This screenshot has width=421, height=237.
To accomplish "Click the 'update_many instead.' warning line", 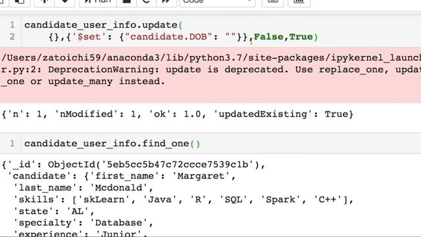I will coord(83,82).
